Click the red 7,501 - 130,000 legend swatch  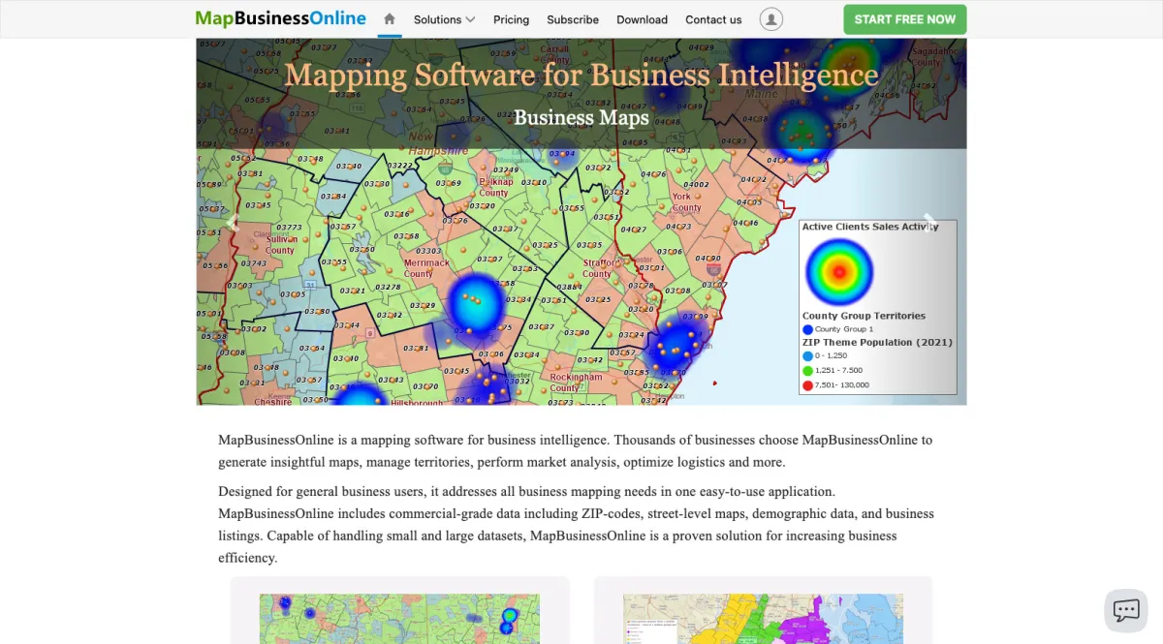(807, 385)
